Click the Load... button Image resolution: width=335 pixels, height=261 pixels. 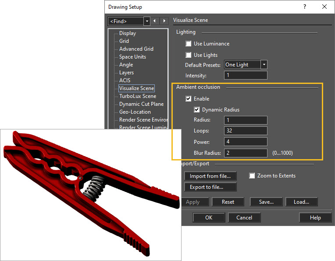[x=302, y=202]
